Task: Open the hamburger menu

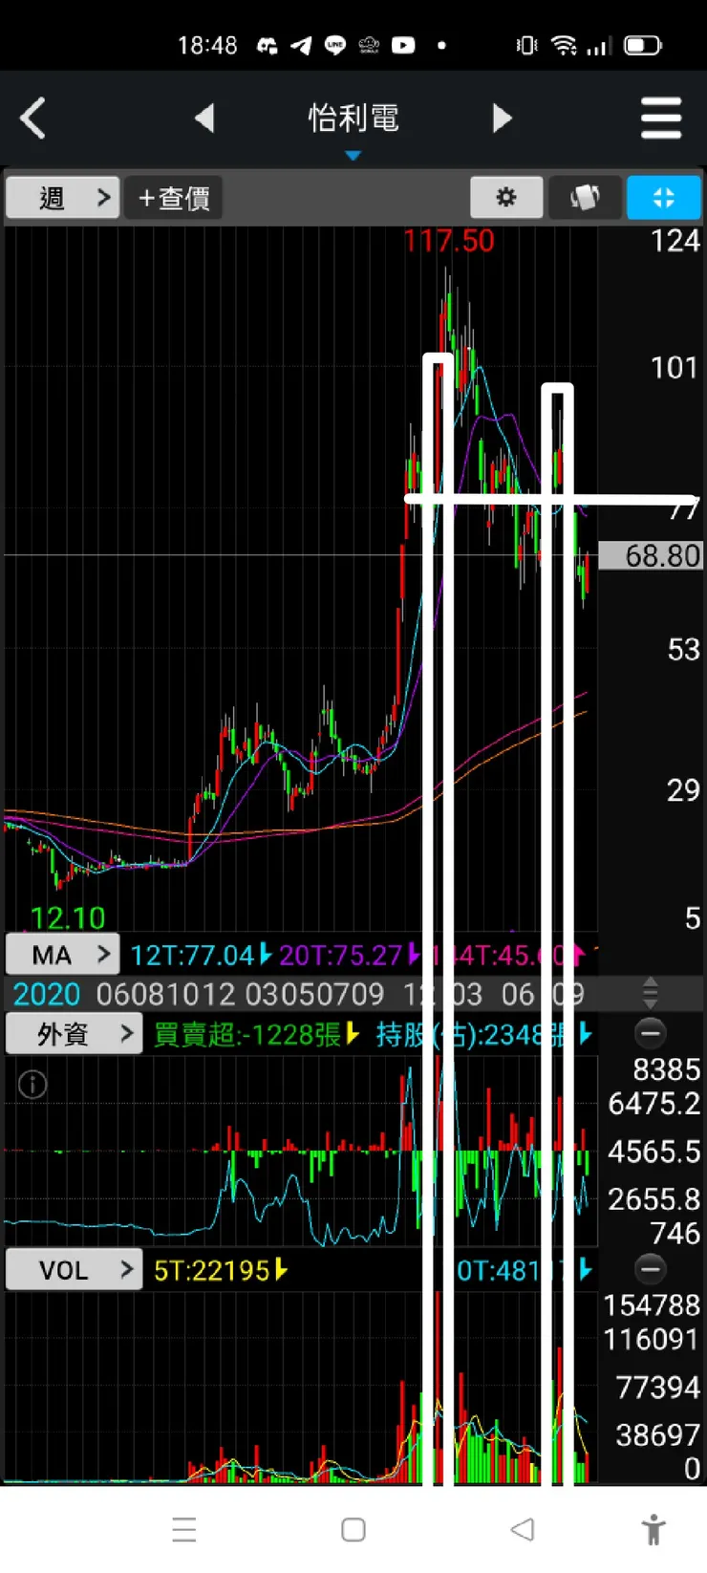Action: coord(661,119)
